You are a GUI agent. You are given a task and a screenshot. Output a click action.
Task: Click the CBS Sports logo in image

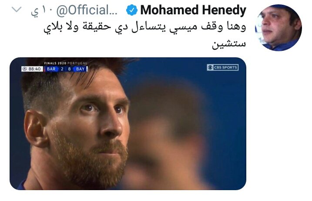coord(222,67)
